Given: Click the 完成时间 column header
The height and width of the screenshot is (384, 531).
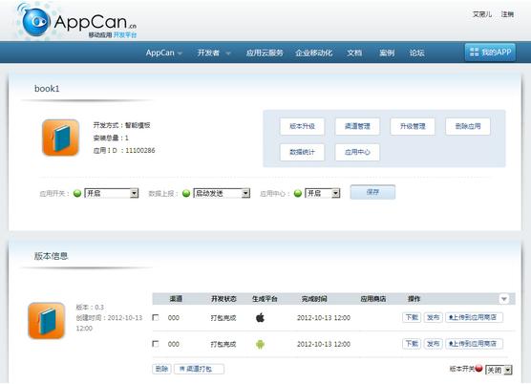Looking at the screenshot, I should [x=314, y=299].
